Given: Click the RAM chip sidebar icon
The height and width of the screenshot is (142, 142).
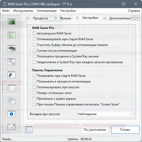Looking at the screenshot, I should (12, 48).
